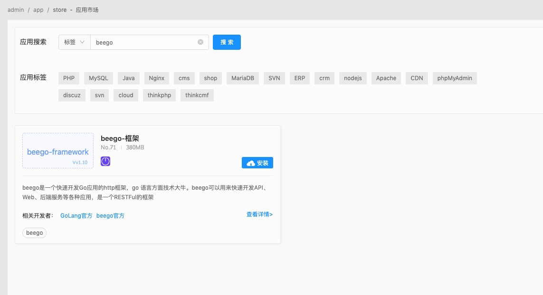The height and width of the screenshot is (295, 543).
Task: Open the 标签 search type dropdown
Action: tap(75, 42)
